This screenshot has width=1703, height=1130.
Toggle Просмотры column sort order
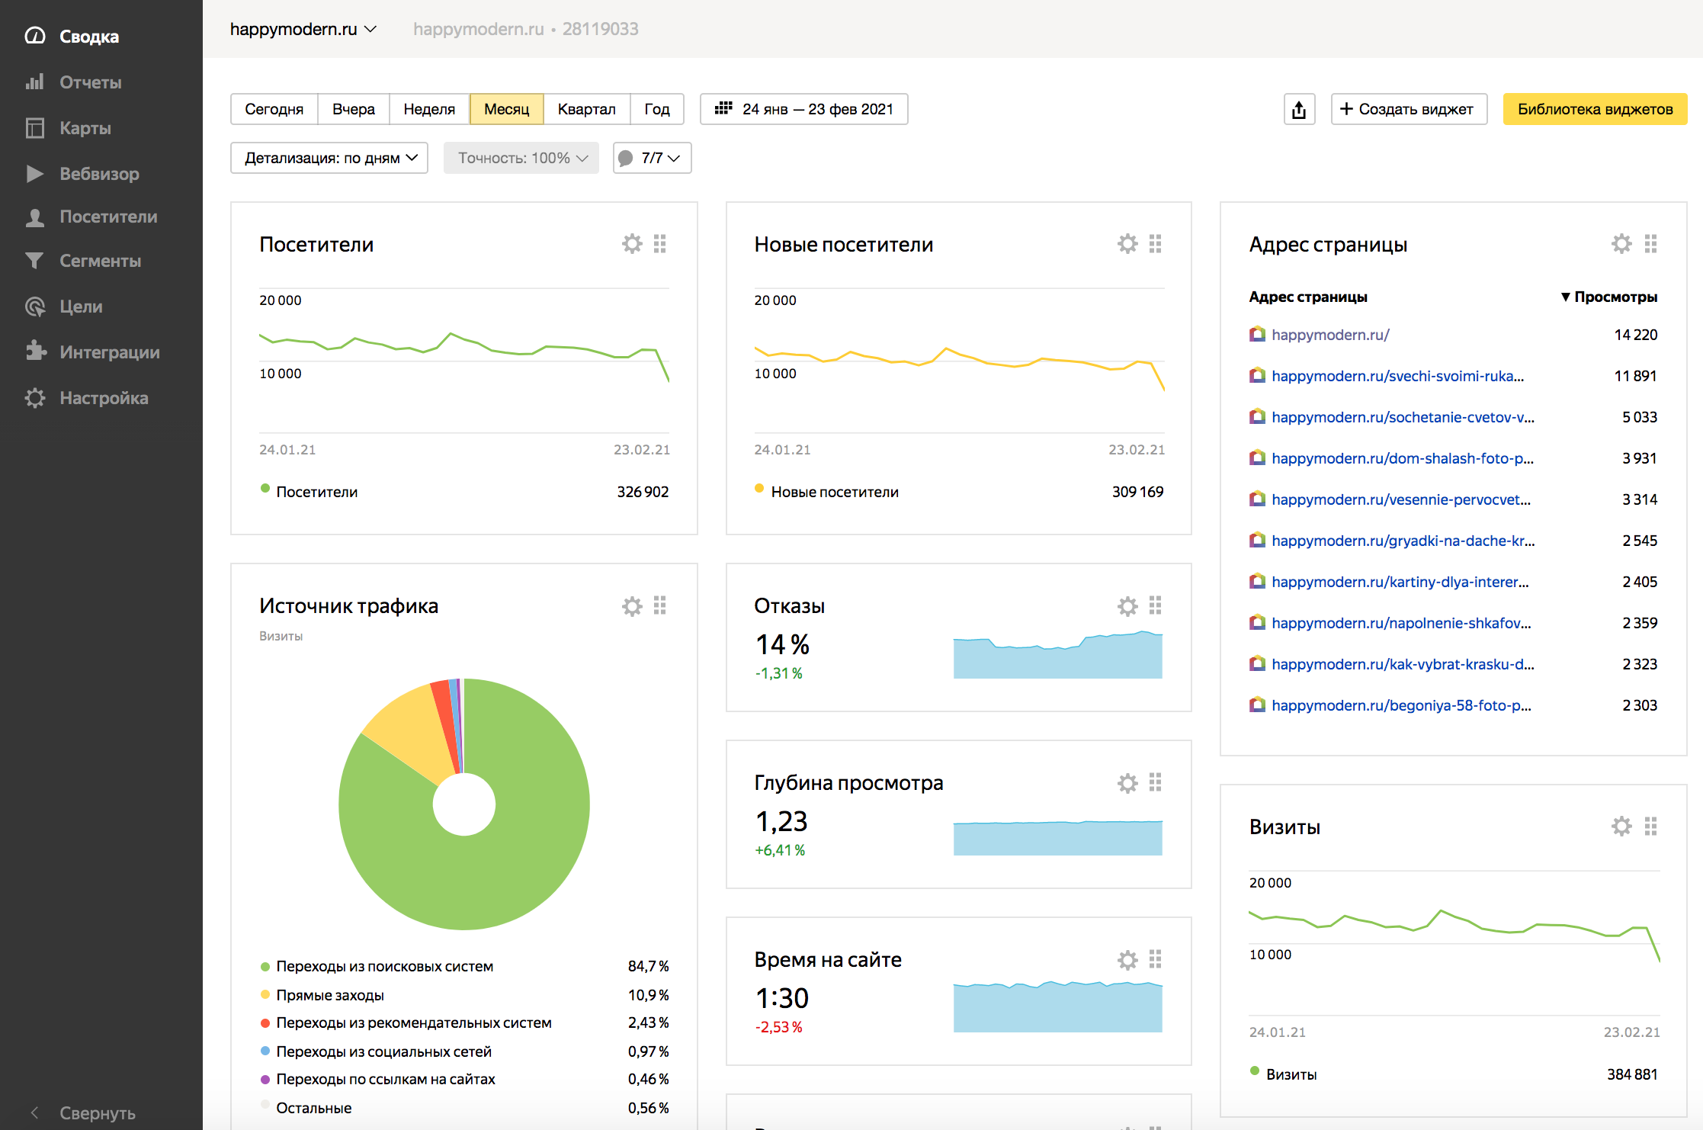point(1608,297)
